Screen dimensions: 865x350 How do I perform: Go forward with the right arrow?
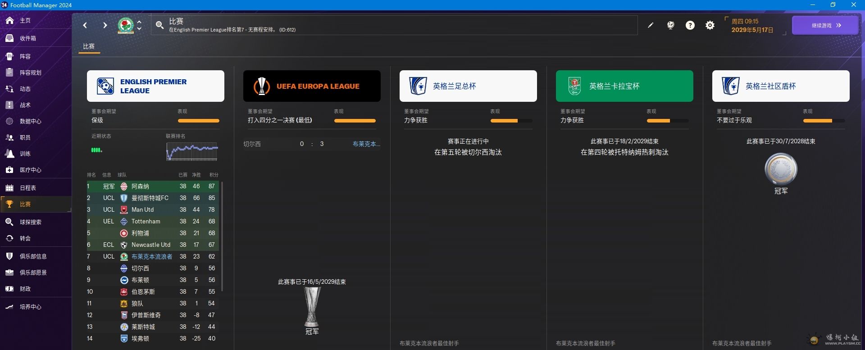[105, 25]
